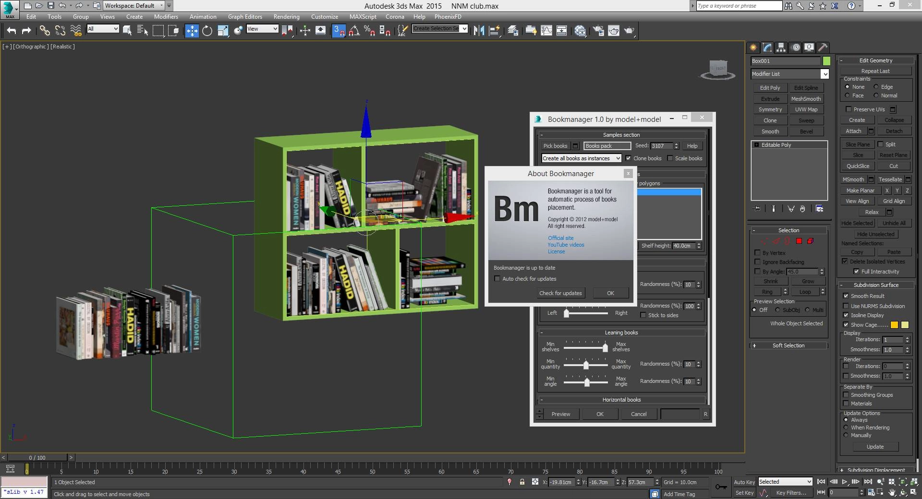Viewport: 922px width, 499px height.
Task: Activate the Select and Rotate tool
Action: [207, 31]
